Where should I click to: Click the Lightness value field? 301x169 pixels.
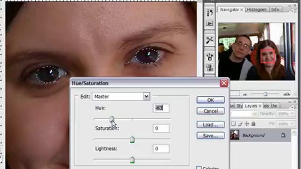point(161,149)
